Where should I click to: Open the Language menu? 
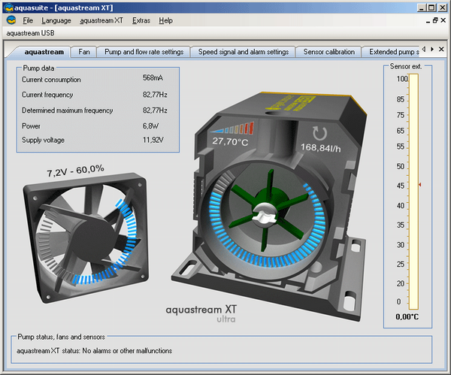[56, 20]
